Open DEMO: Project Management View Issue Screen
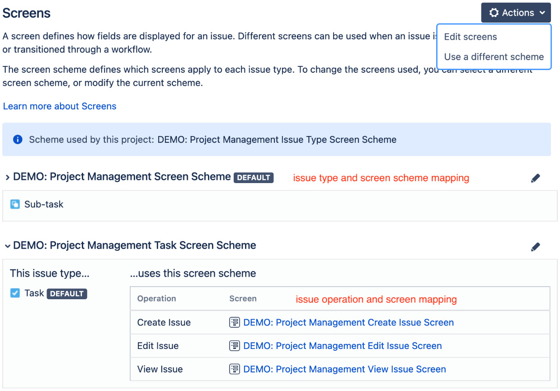560x391 pixels. point(344,369)
